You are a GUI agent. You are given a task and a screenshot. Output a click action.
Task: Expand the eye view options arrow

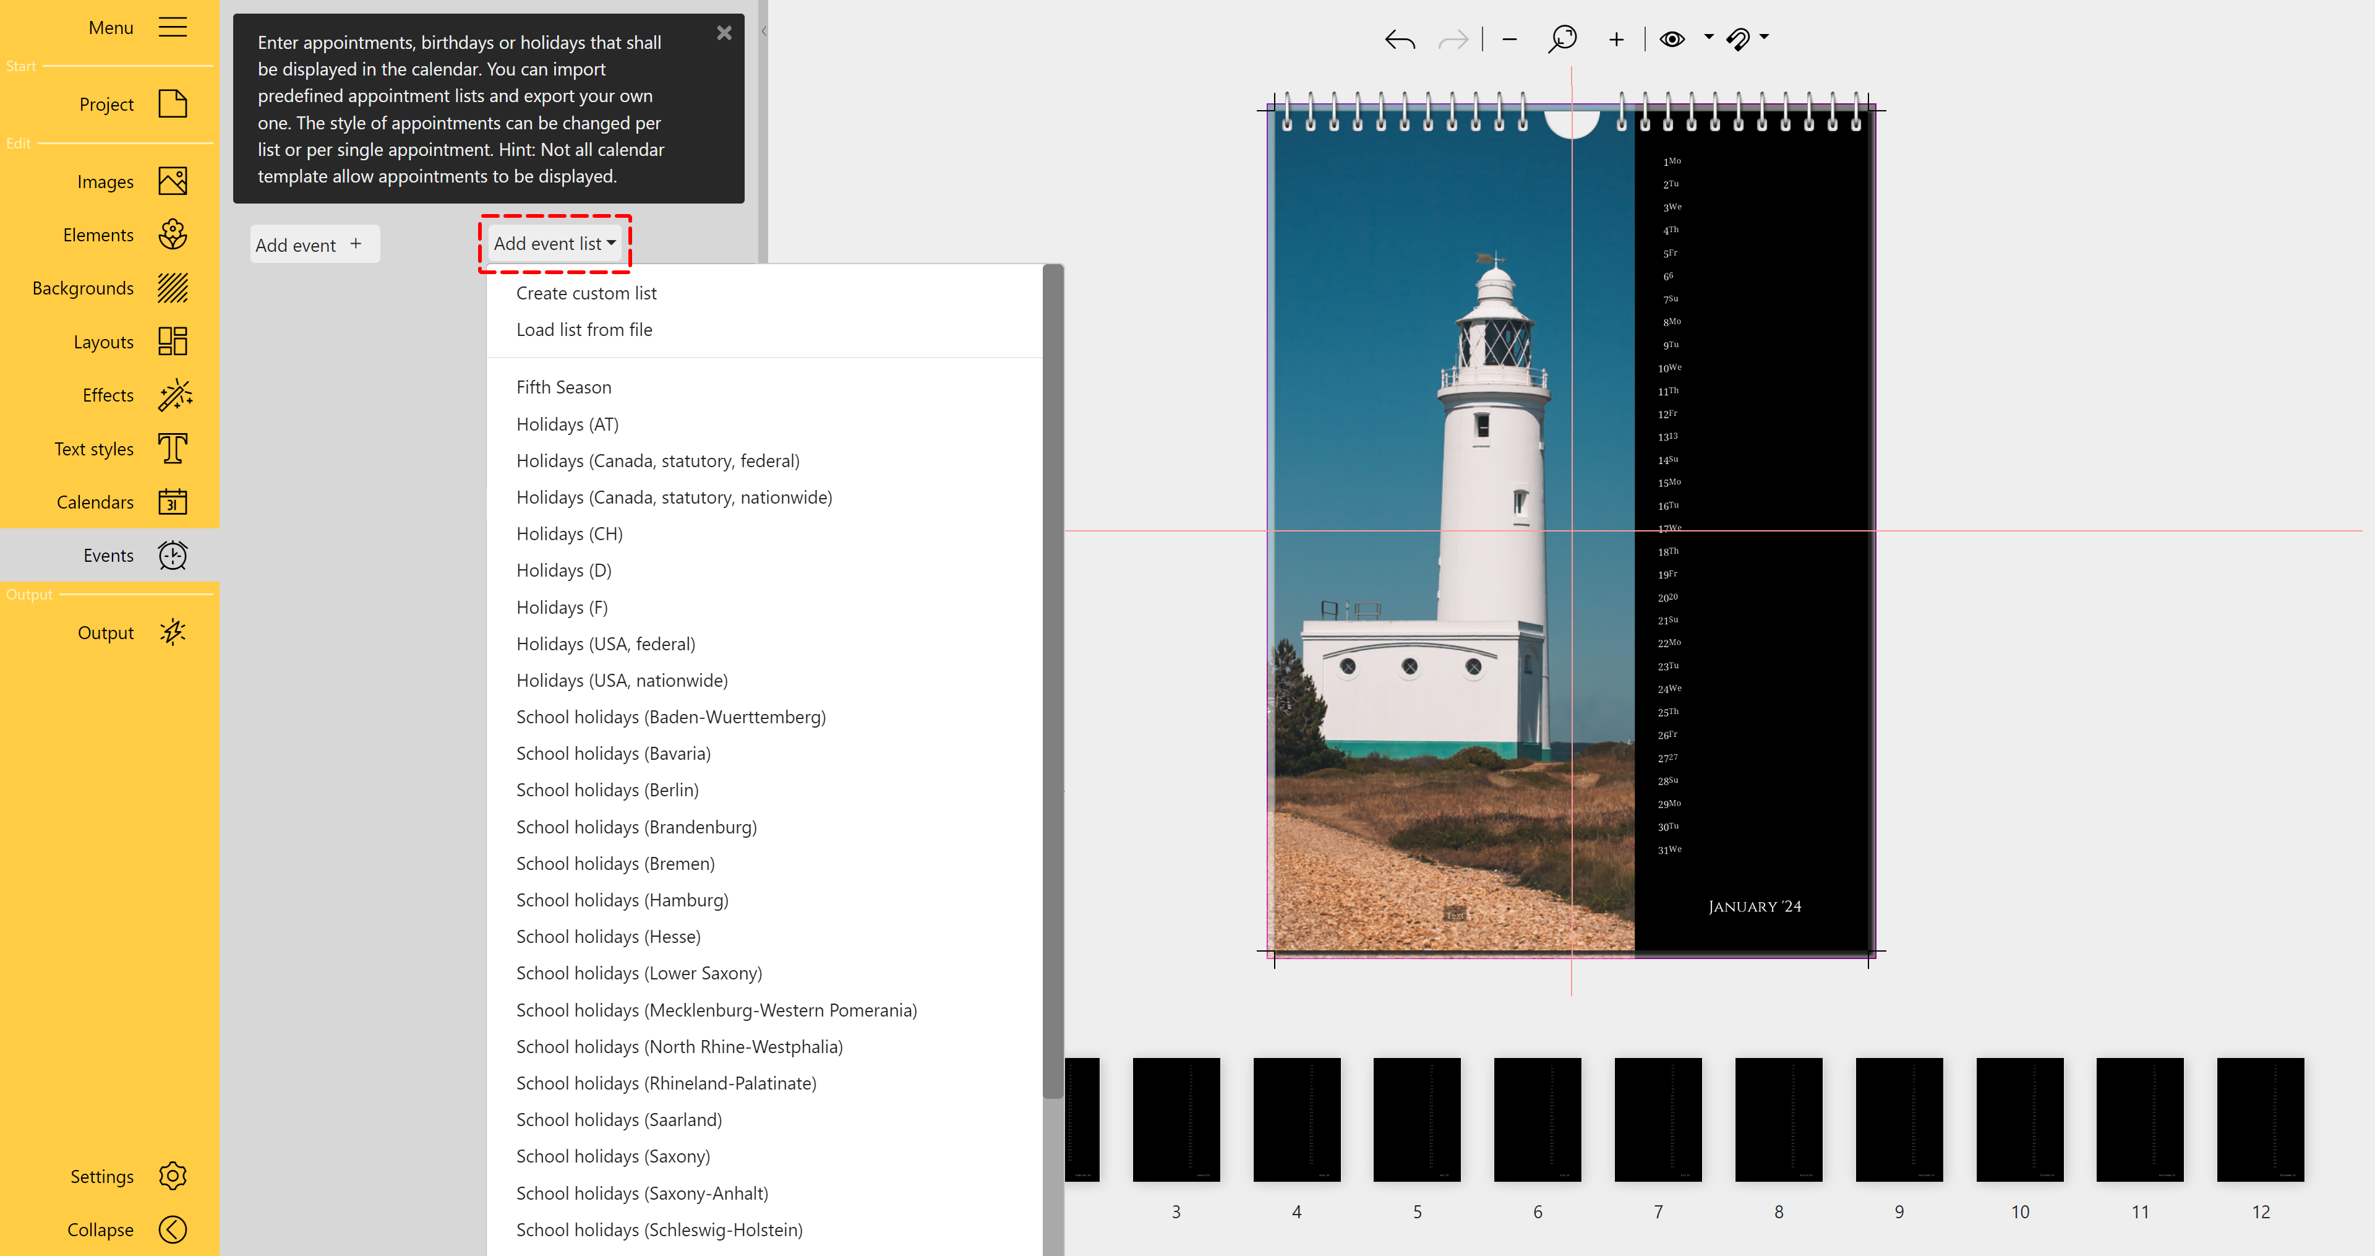pyautogui.click(x=1708, y=38)
